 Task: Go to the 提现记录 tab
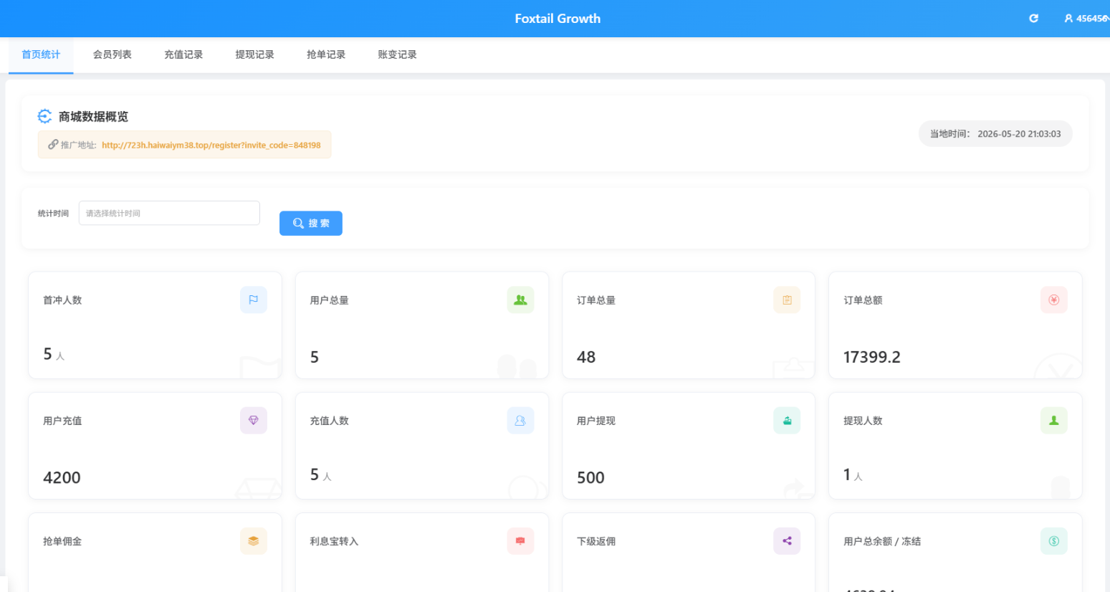(254, 54)
